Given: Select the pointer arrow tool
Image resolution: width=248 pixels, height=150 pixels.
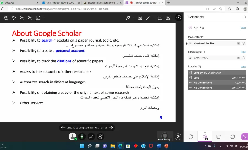Looking at the screenshot, I should pyautogui.click(x=14, y=18).
